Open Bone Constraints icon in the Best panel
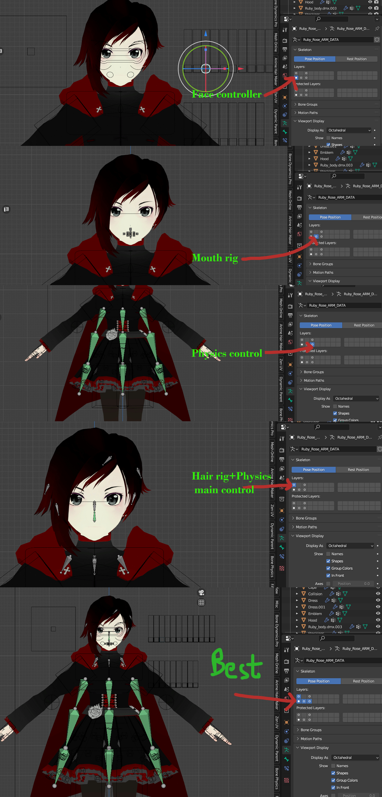 pos(286,768)
